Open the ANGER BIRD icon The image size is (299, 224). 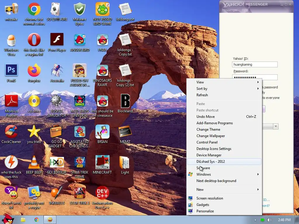(x=79, y=40)
